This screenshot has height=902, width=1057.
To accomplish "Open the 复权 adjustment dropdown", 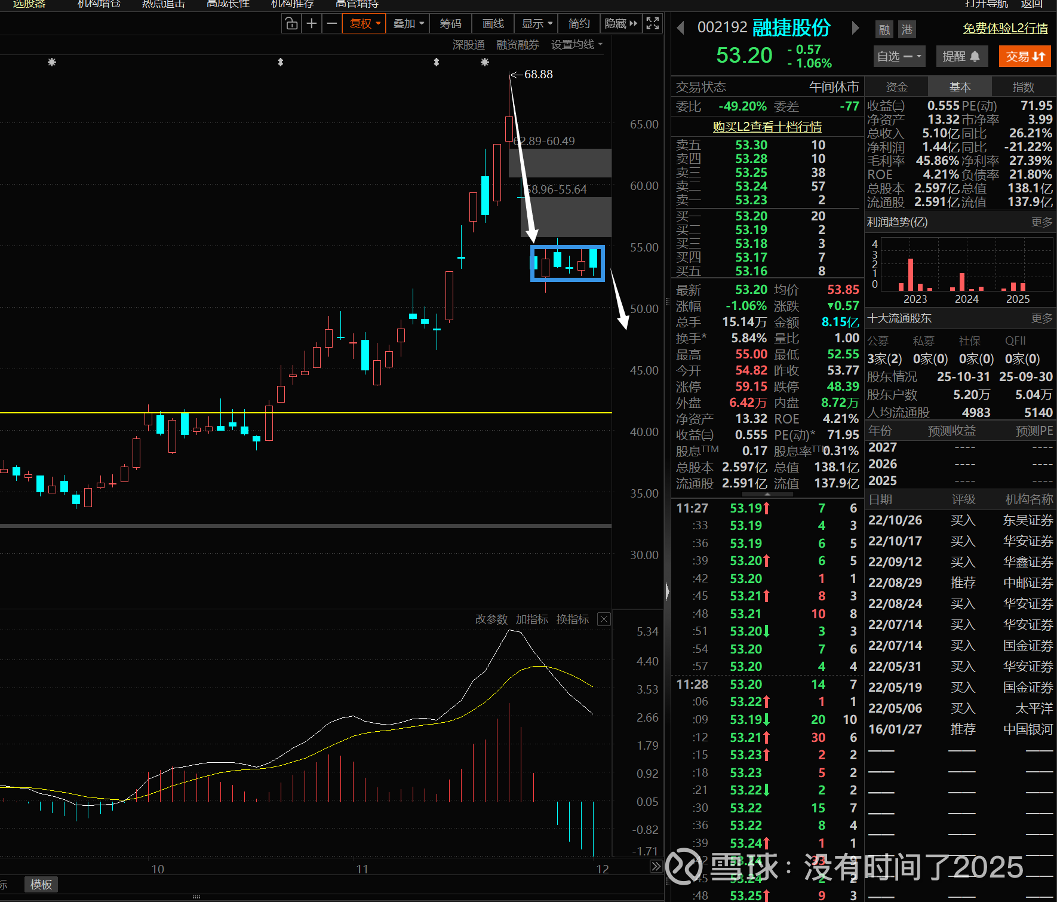I will [364, 24].
